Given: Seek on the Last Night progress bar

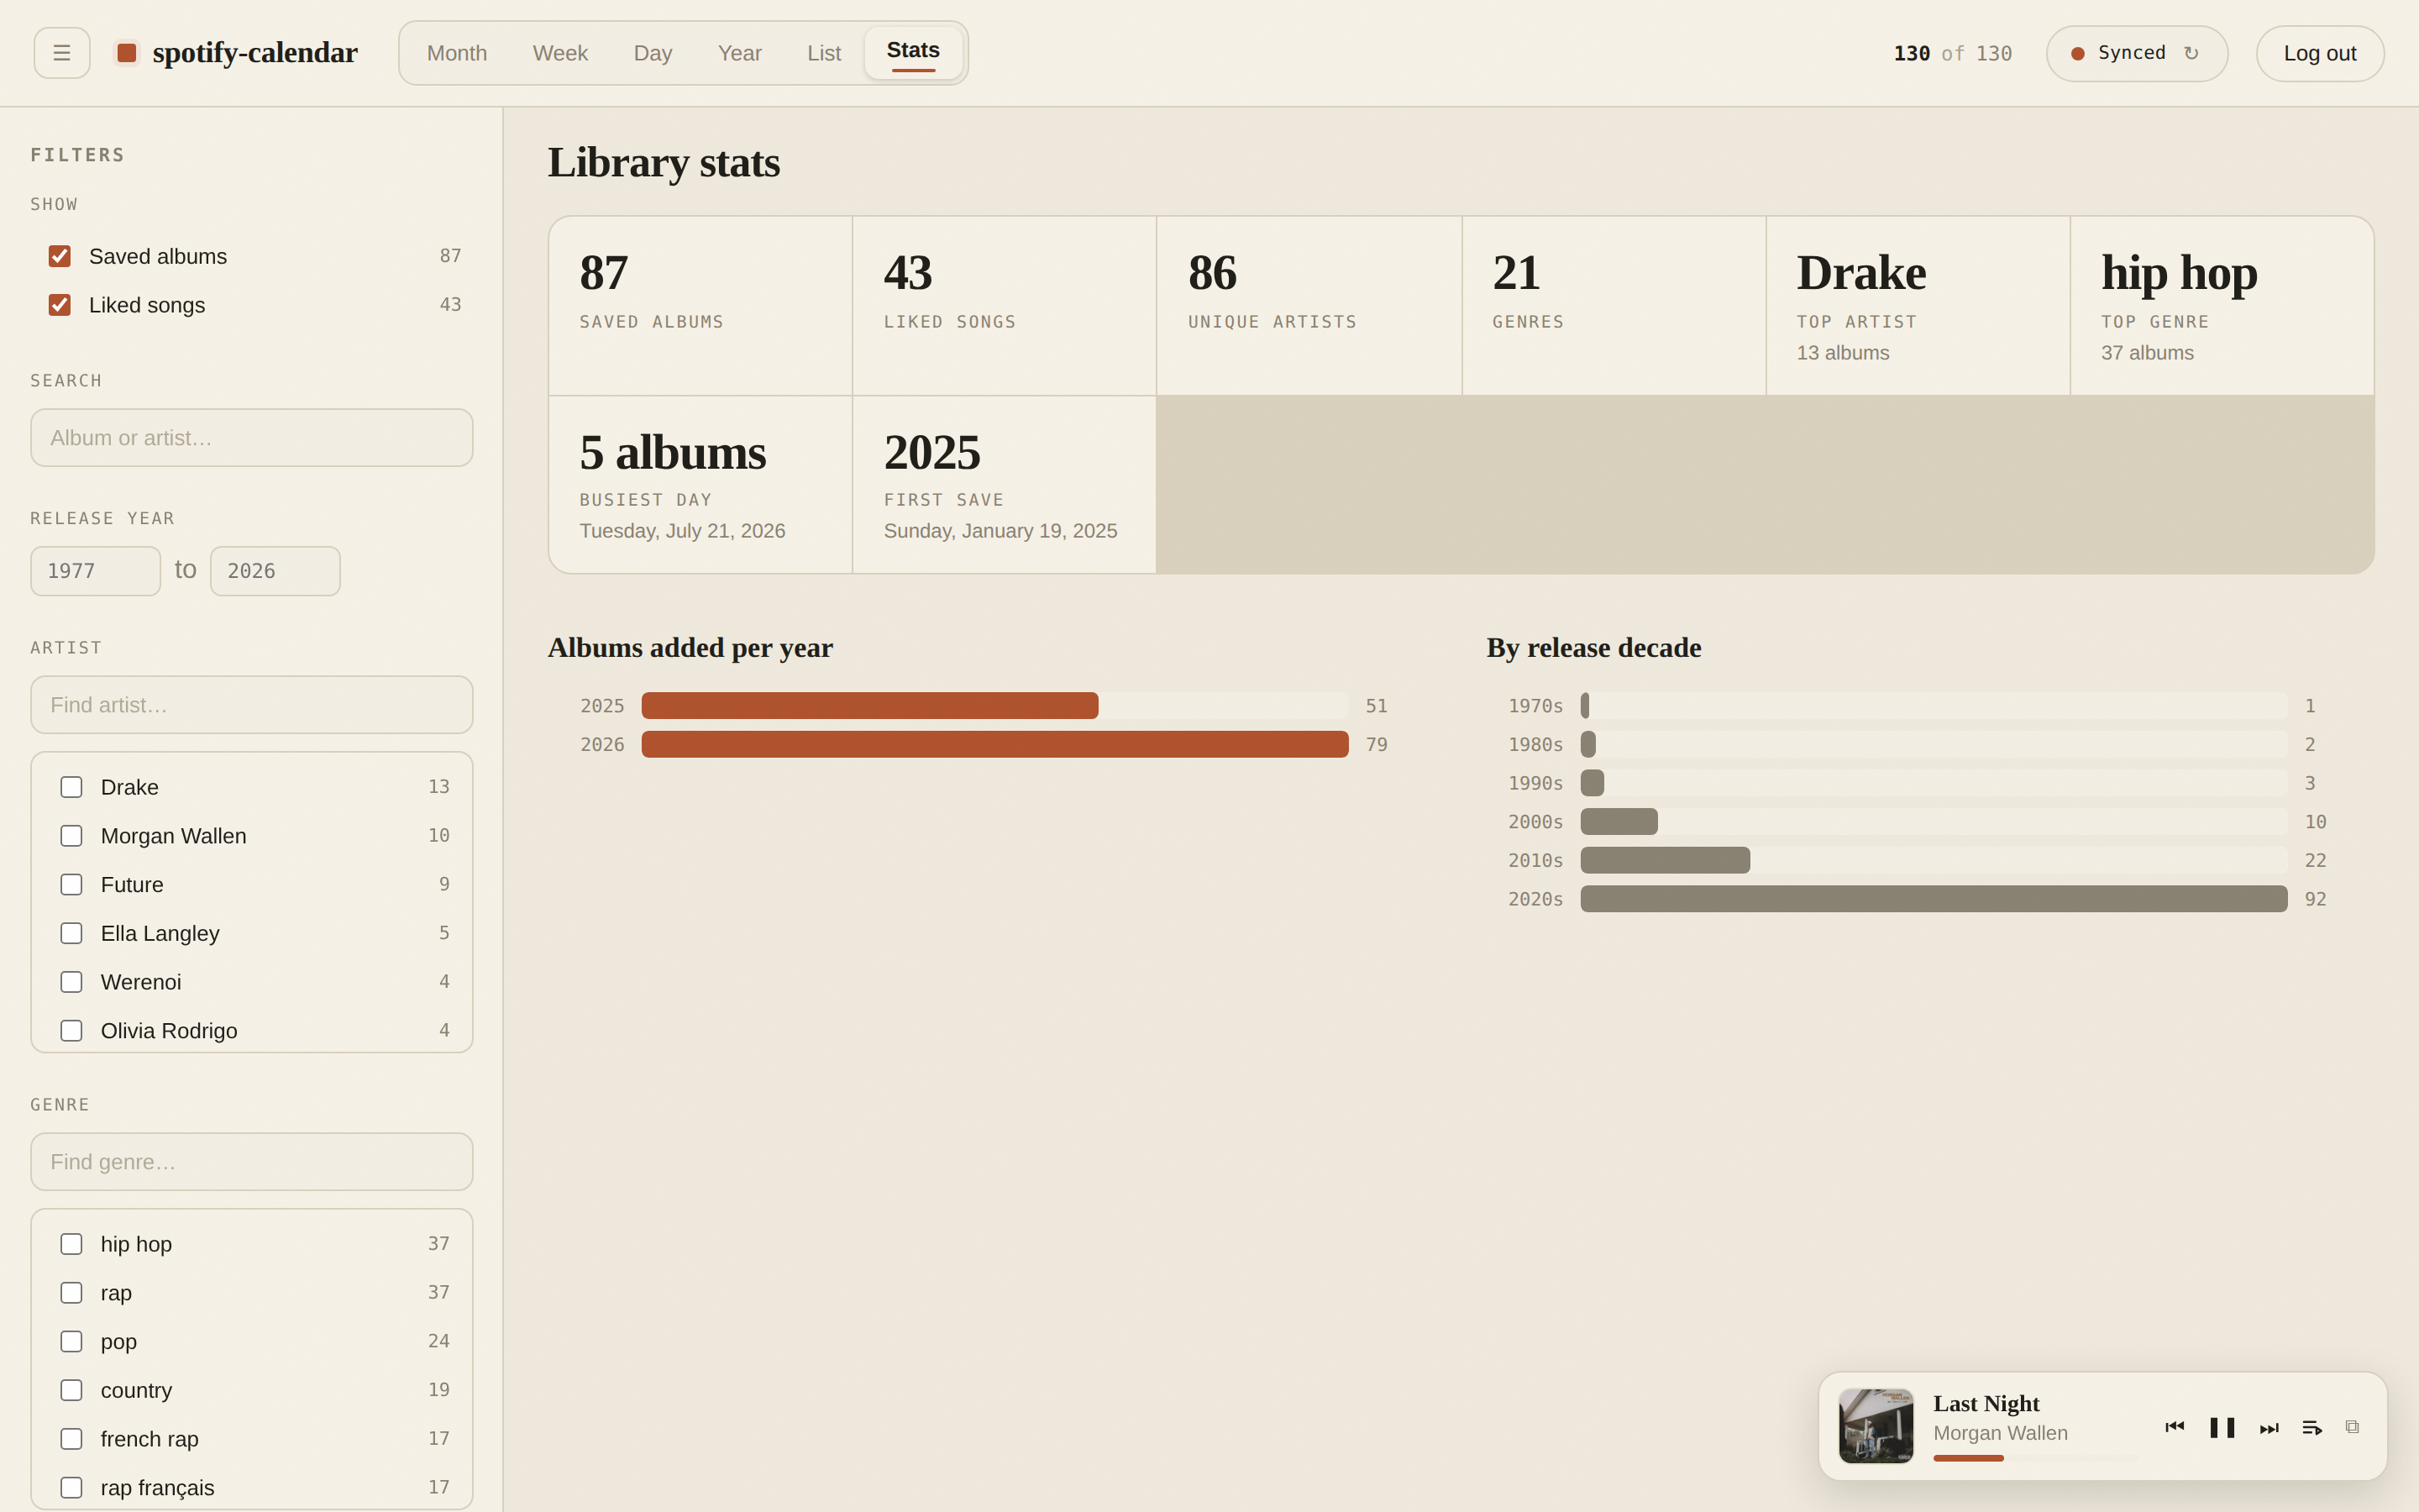Looking at the screenshot, I should 2034,1458.
